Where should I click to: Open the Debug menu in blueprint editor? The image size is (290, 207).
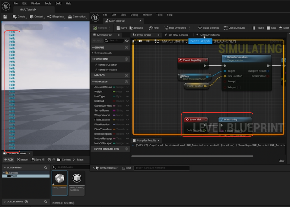134,15
